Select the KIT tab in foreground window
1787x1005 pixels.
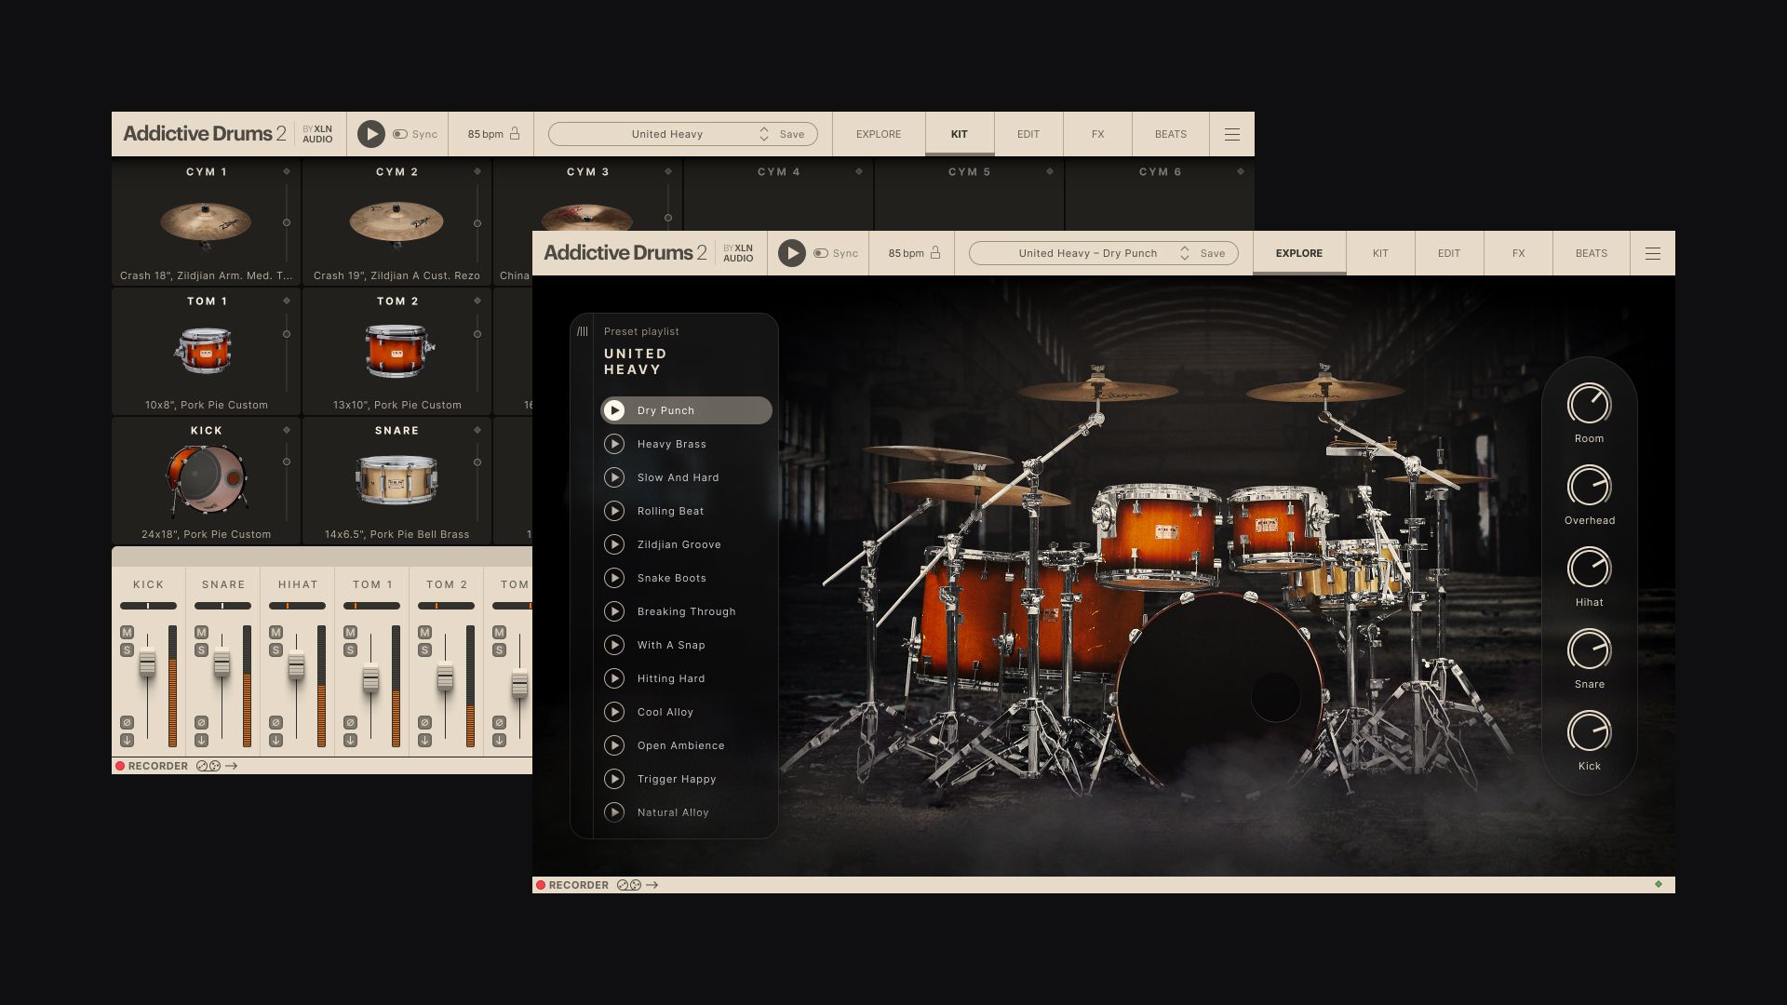(x=1379, y=253)
